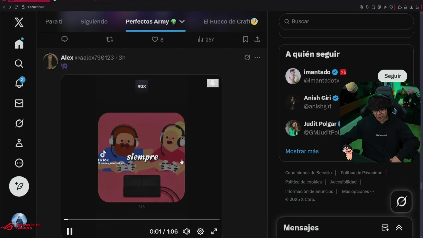This screenshot has height=238, width=423.
Task: Open floating Grok button
Action: 402,201
